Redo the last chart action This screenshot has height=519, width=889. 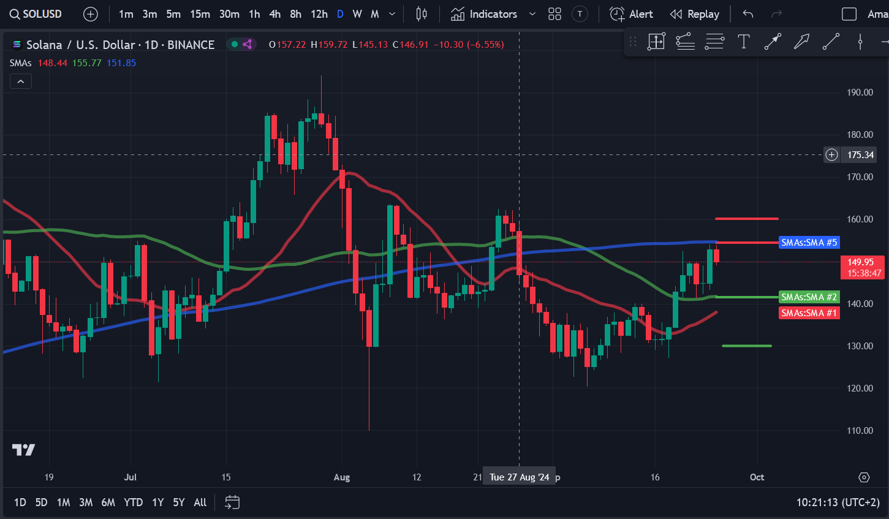[777, 14]
